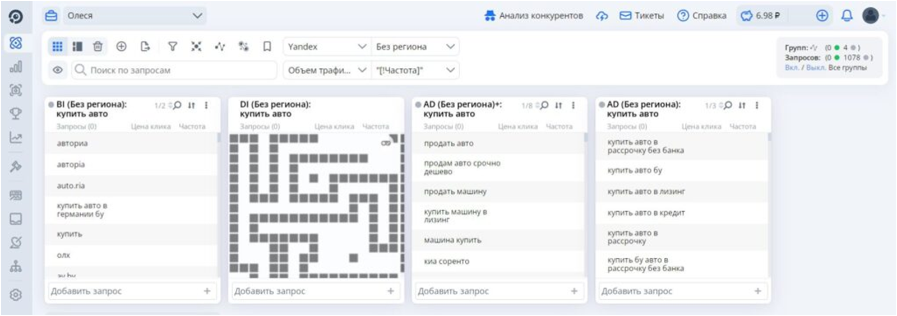Click the продать авто query row
The height and width of the screenshot is (316, 897).
pyautogui.click(x=498, y=143)
